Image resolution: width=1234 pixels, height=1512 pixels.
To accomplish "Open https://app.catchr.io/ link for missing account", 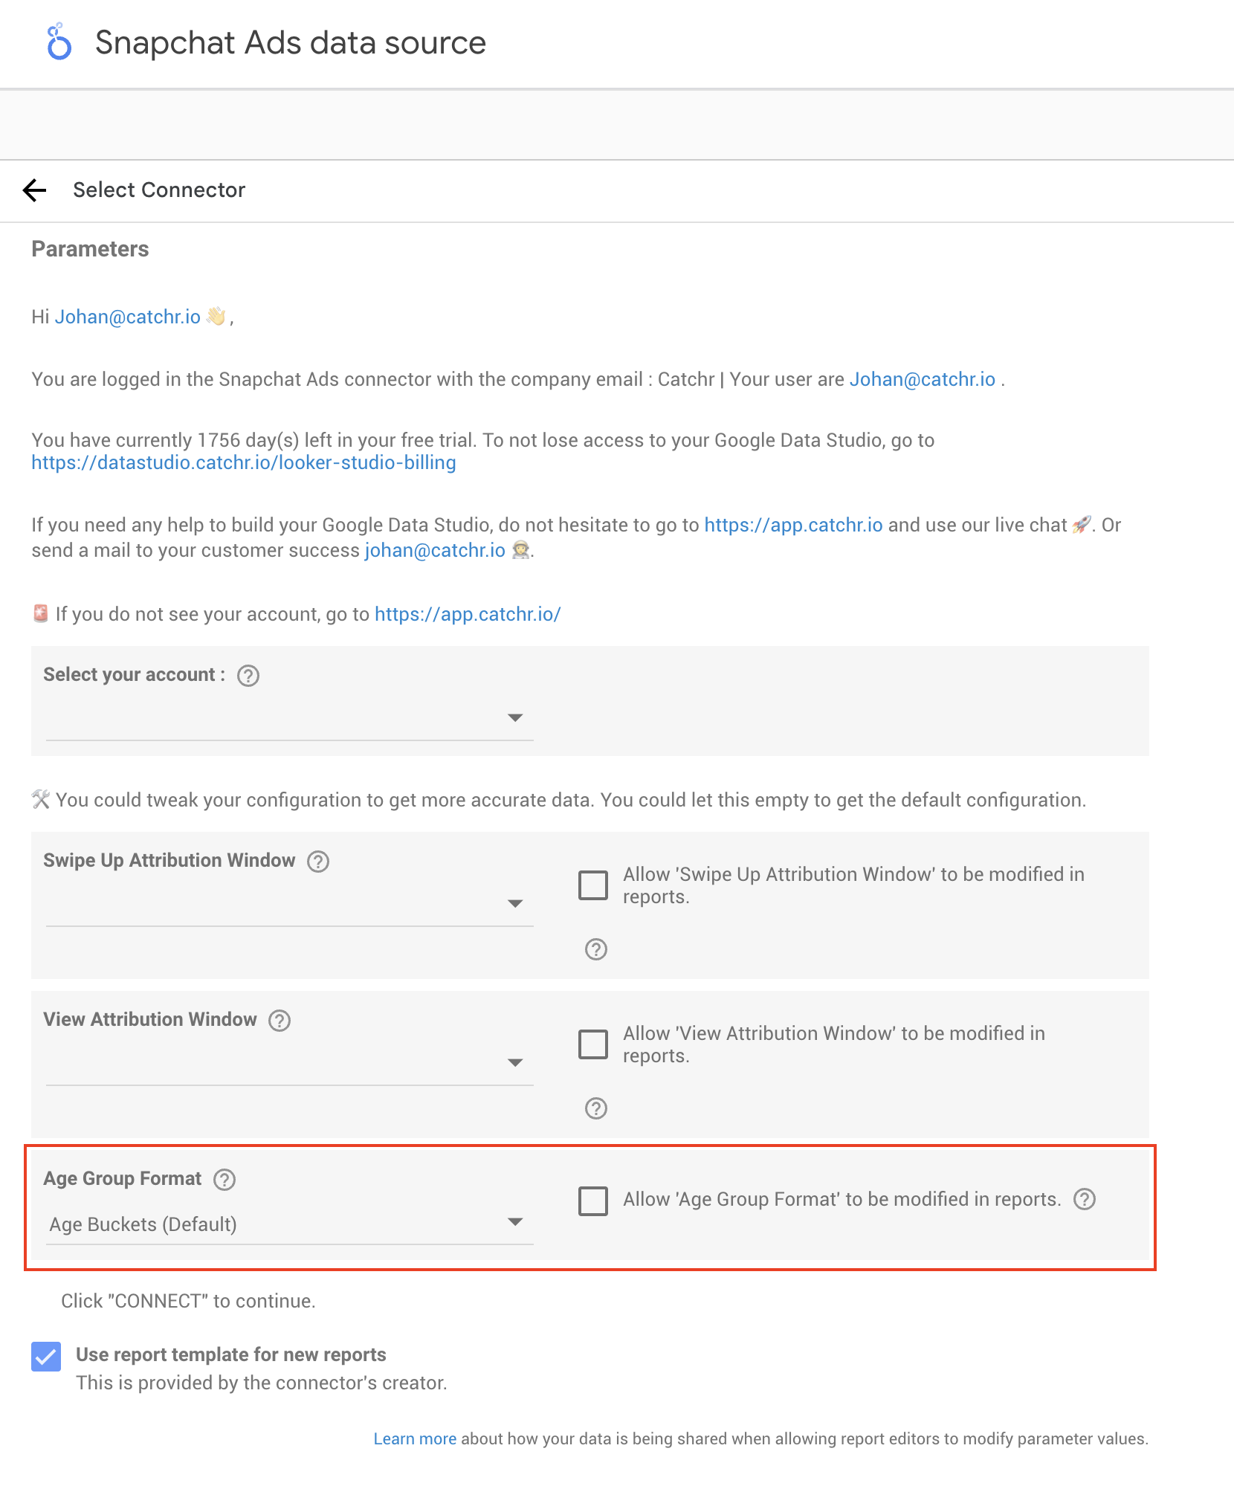I will tap(468, 615).
